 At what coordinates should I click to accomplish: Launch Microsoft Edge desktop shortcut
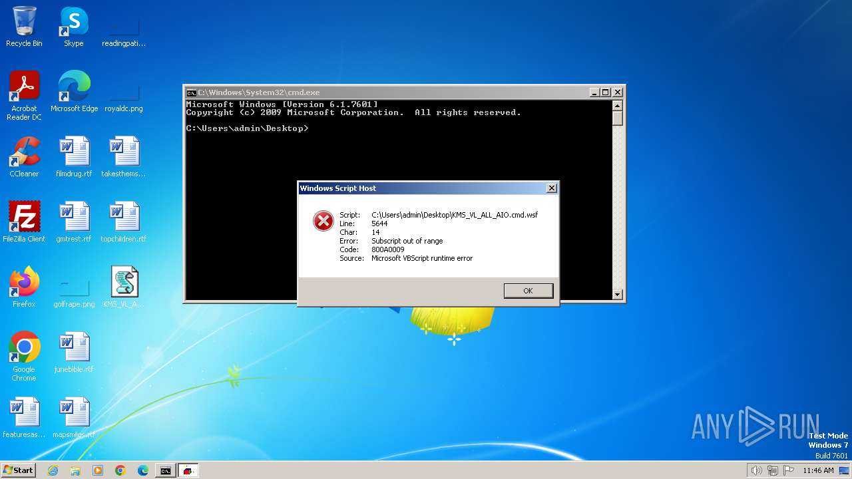click(x=74, y=92)
